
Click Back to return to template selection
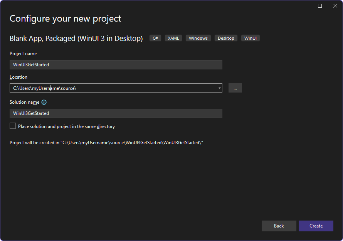[279, 226]
